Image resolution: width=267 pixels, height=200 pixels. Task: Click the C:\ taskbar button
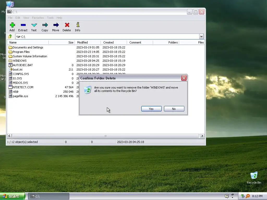[x=48, y=196]
